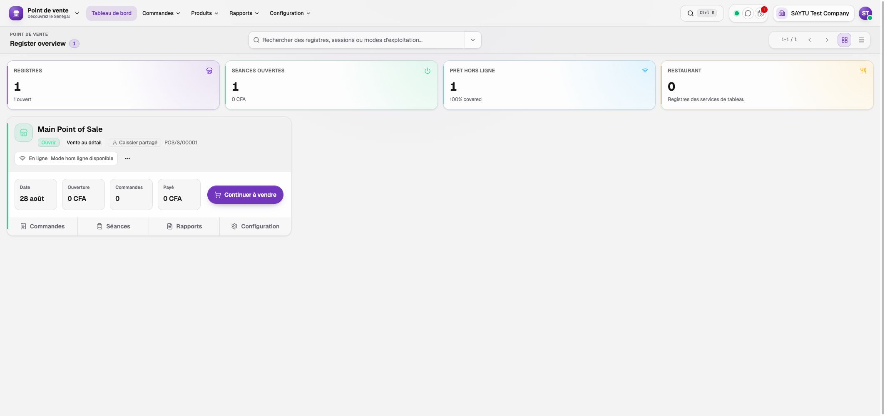Open the Produits top menu

tap(204, 13)
